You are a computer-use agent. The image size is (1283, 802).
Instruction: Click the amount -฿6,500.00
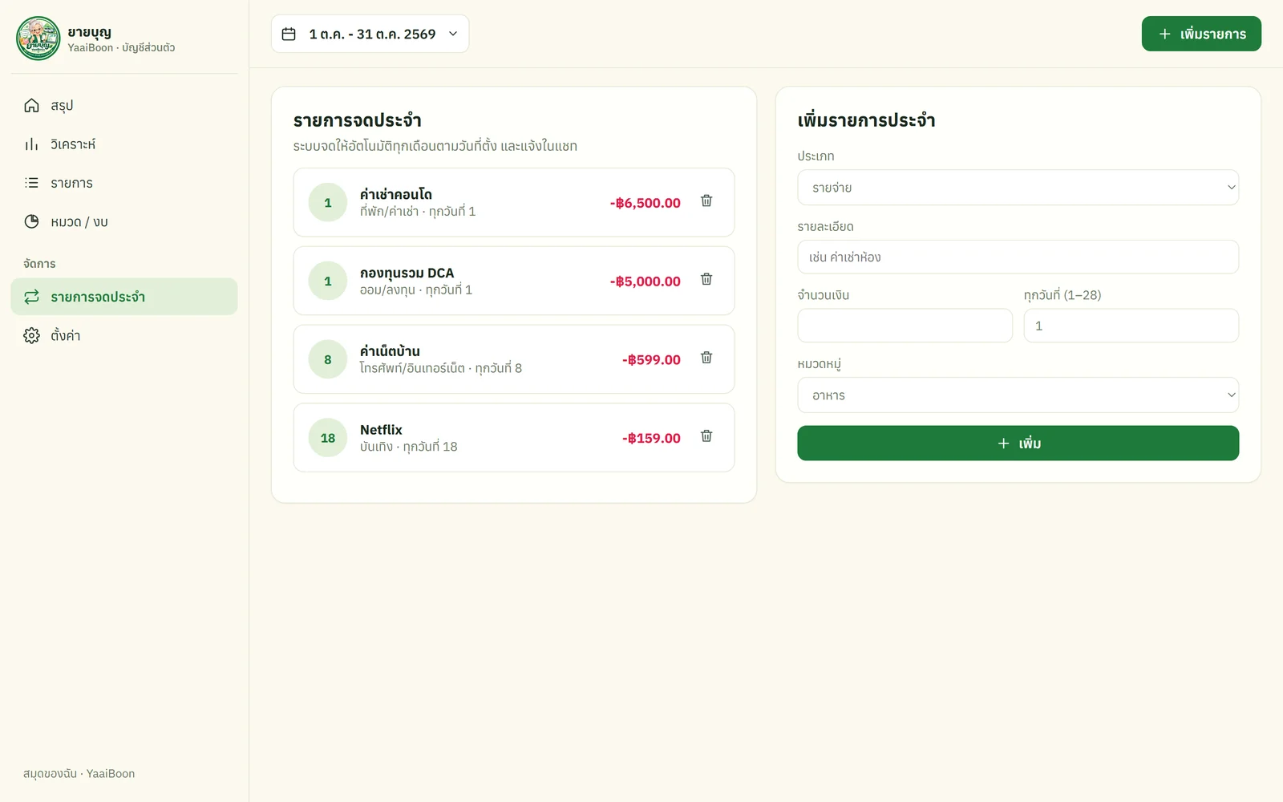click(x=645, y=203)
